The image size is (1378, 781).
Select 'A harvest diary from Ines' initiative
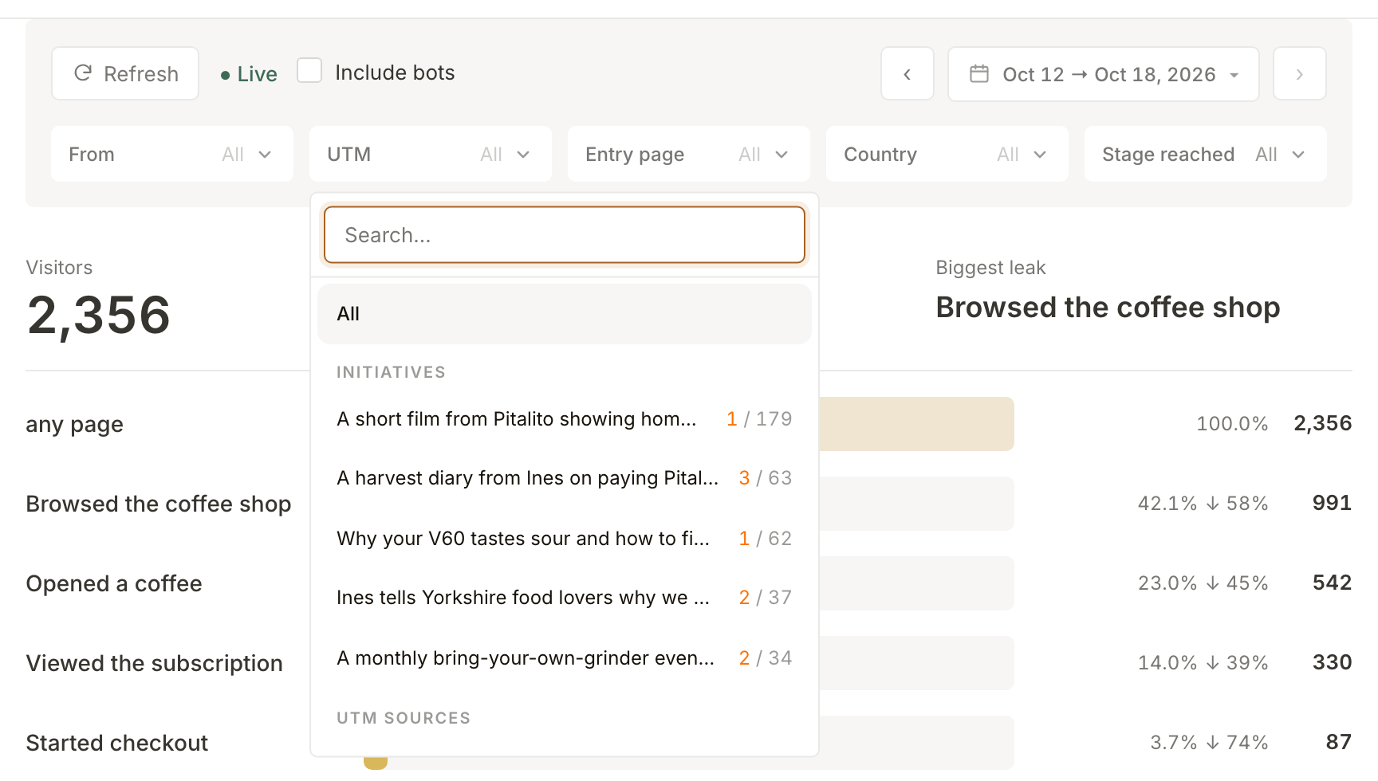[565, 478]
